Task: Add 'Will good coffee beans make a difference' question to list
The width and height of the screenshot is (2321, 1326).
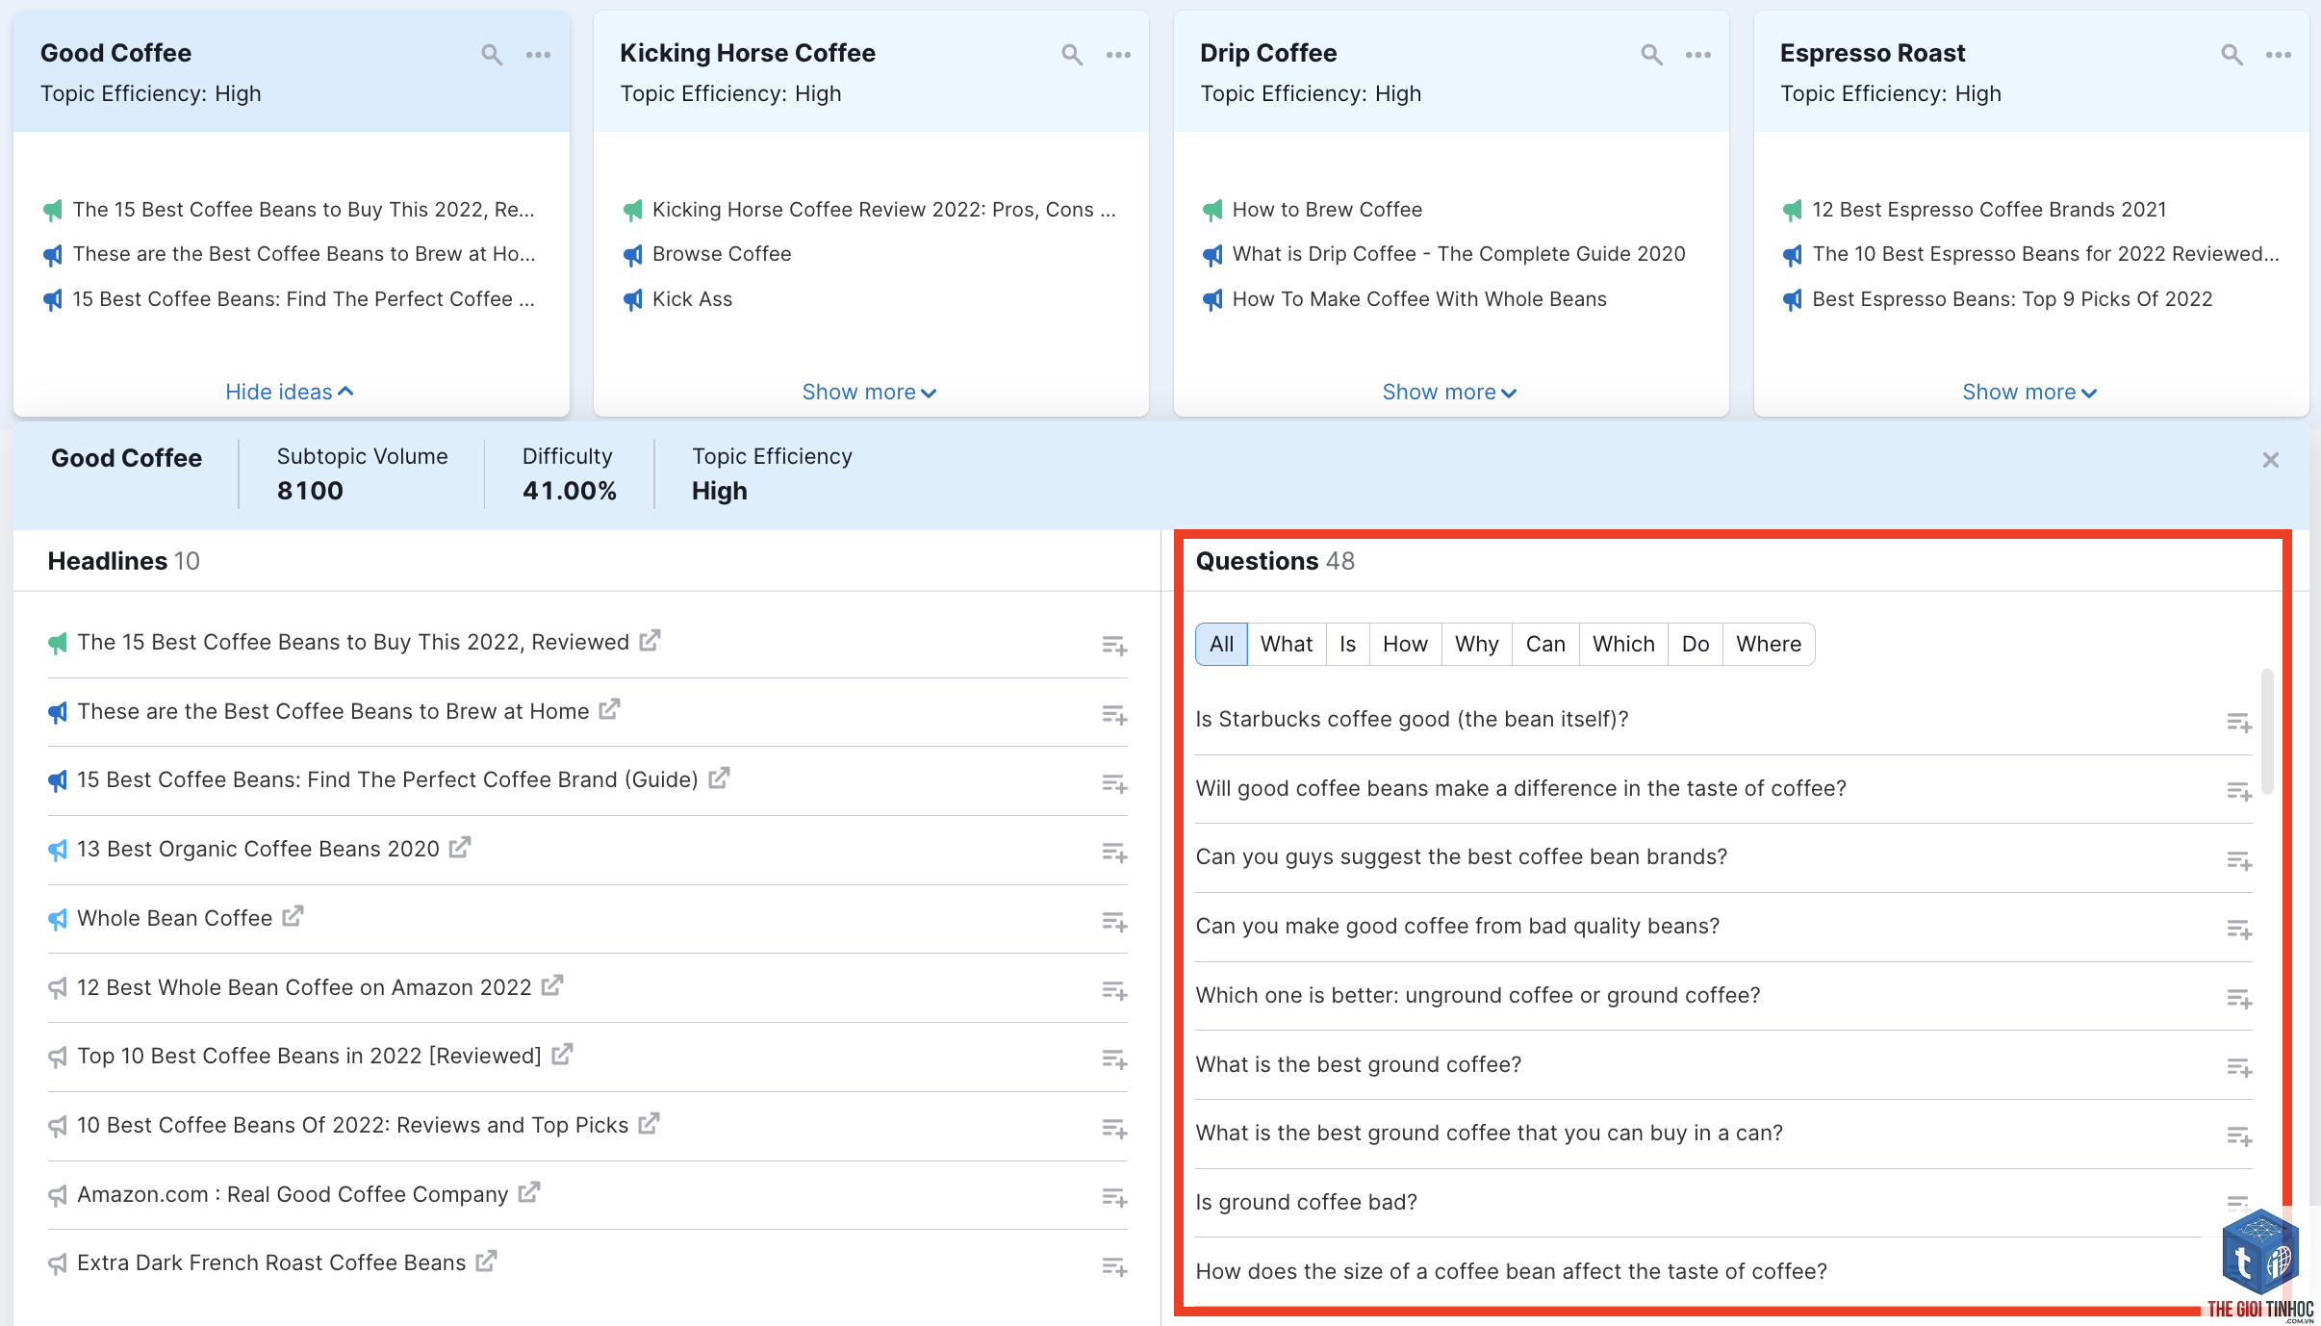Action: (x=2239, y=791)
